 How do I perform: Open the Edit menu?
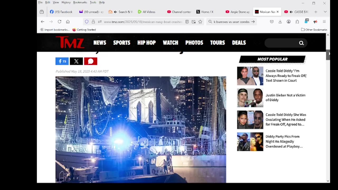[48, 2]
